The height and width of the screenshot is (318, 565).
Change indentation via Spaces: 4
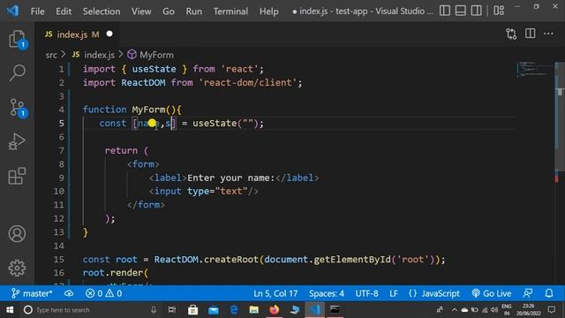pyautogui.click(x=327, y=293)
